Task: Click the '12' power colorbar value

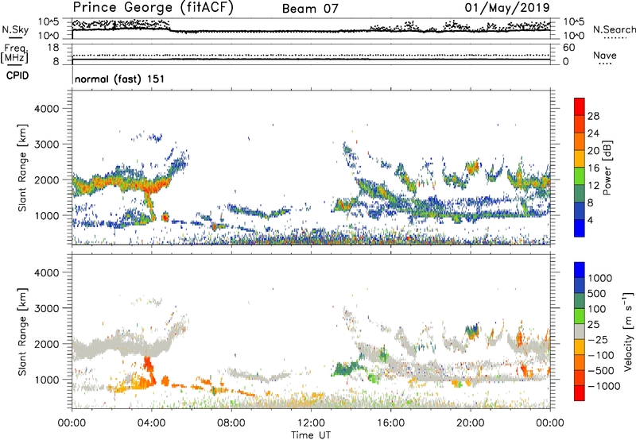Action: (x=593, y=186)
